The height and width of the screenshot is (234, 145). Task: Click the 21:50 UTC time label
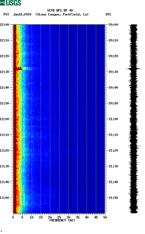click(113, 198)
